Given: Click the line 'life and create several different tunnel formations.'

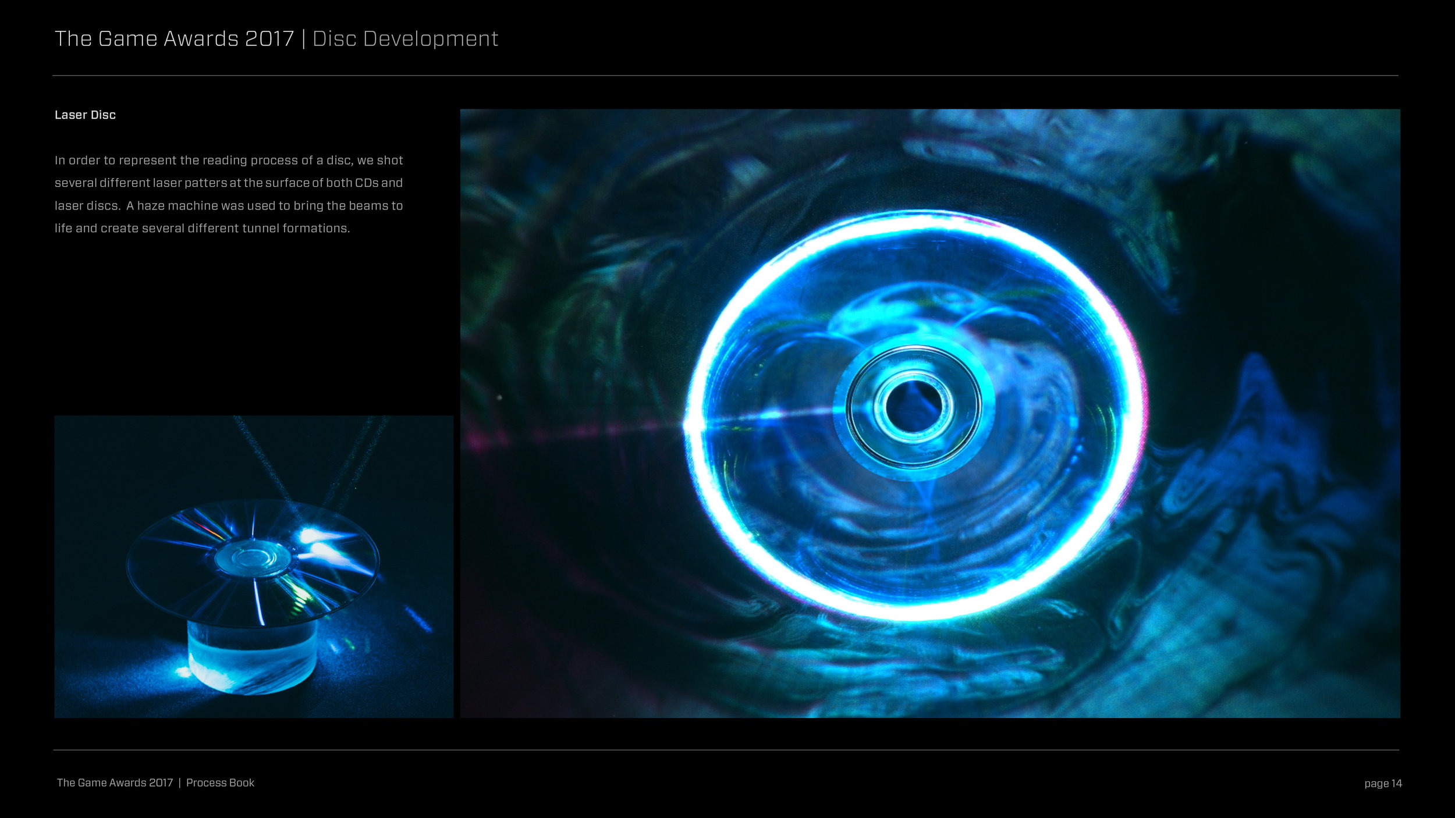Looking at the screenshot, I should 203,228.
